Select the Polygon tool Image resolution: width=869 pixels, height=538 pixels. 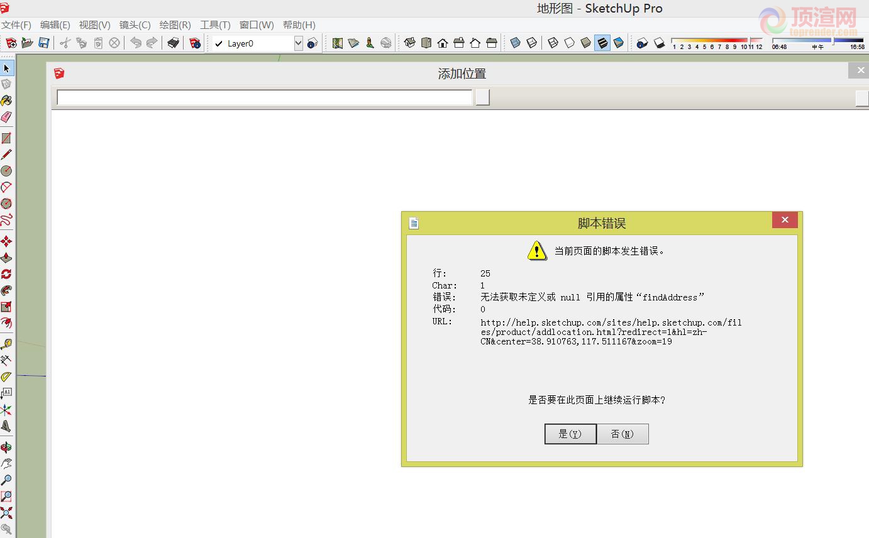click(6, 204)
